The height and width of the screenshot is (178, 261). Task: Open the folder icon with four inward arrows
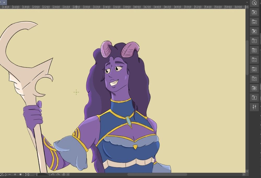tap(254, 60)
